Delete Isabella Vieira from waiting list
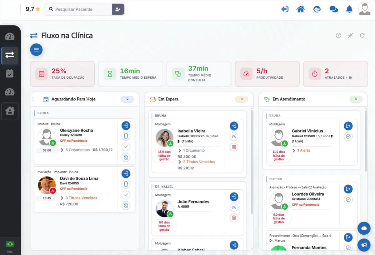Screen dimensions: 375x255 234,147
